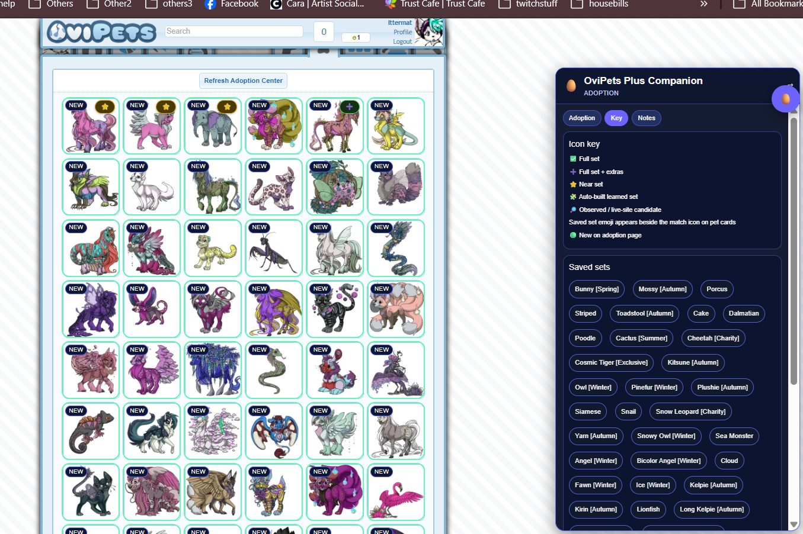Click the star badge on the grey elephant
The width and height of the screenshot is (803, 534).
[227, 107]
